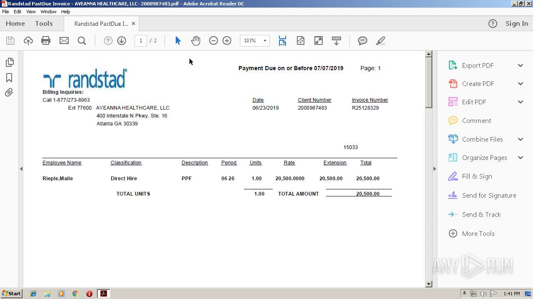The image size is (533, 299).
Task: Activate the Hand pan tool
Action: pos(195,41)
